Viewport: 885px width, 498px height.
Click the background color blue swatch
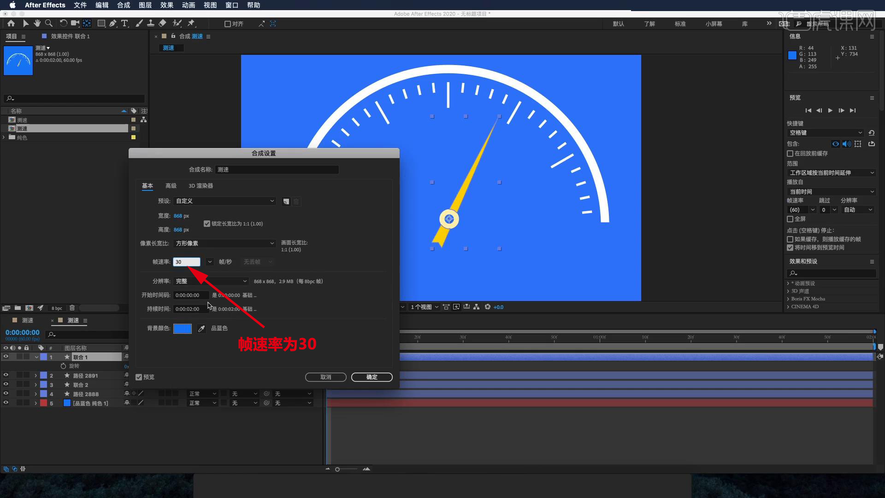coord(183,329)
